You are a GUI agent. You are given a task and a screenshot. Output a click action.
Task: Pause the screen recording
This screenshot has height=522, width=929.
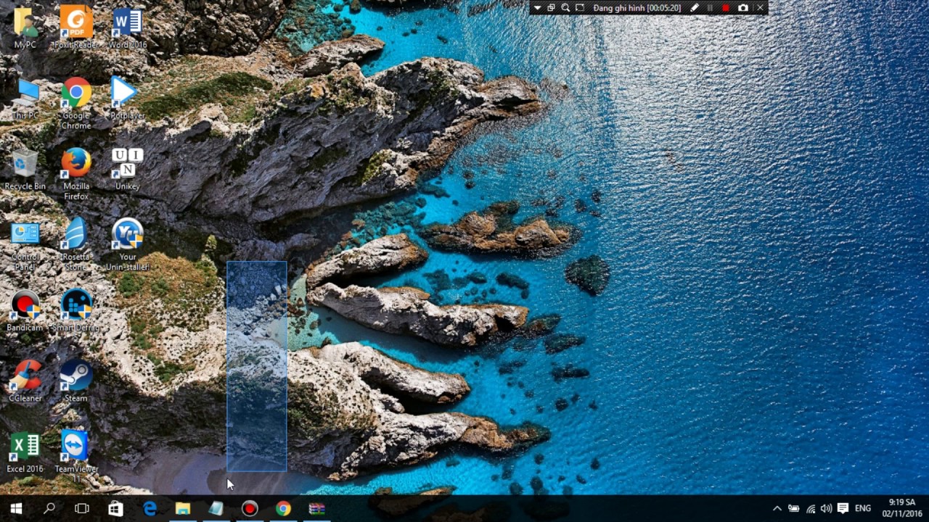click(710, 8)
